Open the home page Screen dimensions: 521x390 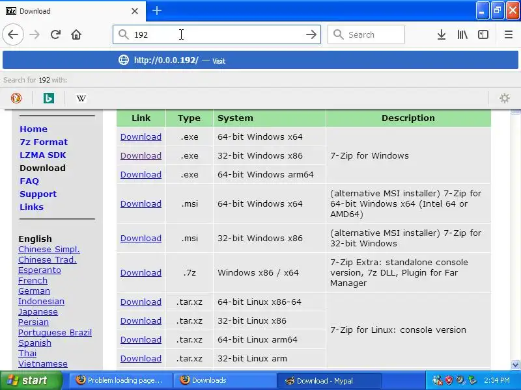pos(76,34)
